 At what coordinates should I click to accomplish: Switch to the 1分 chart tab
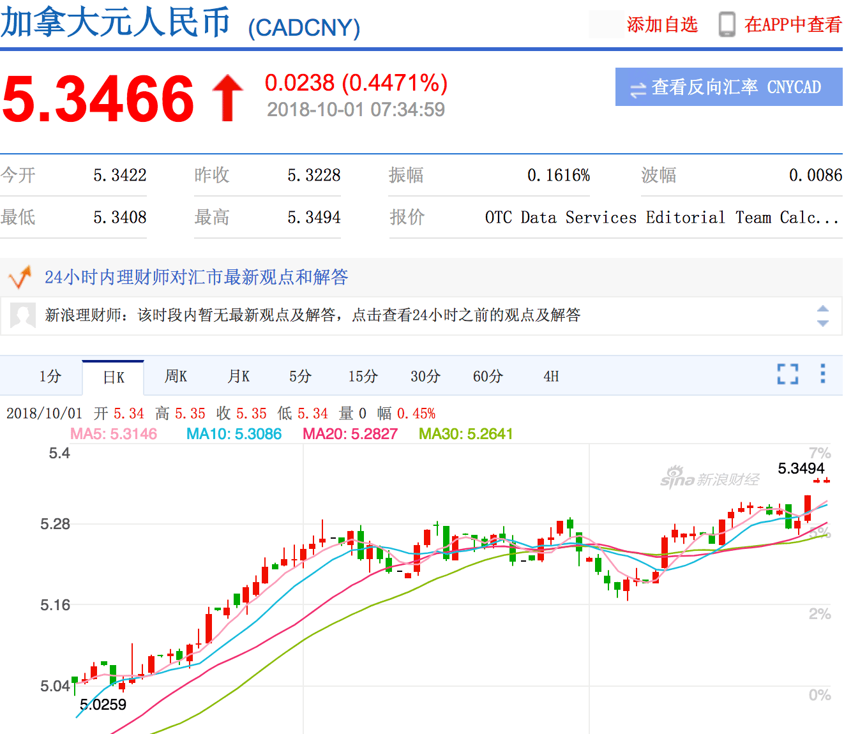tap(50, 377)
